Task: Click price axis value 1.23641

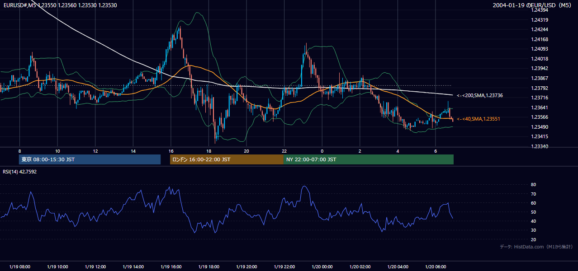Action: [540, 107]
